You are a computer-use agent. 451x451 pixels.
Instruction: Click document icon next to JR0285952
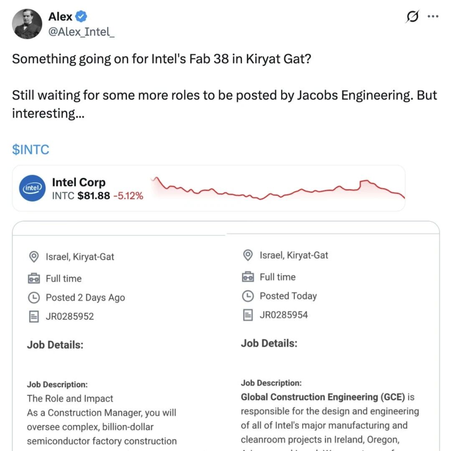click(34, 316)
